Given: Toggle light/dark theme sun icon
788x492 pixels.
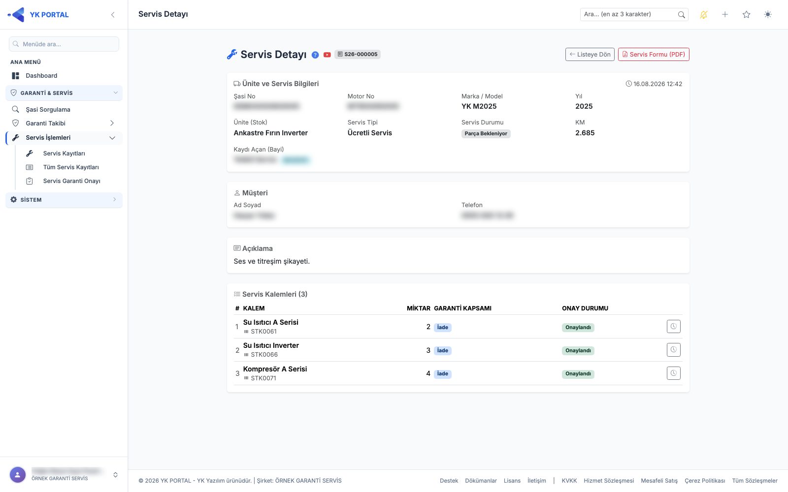Looking at the screenshot, I should pyautogui.click(x=768, y=15).
